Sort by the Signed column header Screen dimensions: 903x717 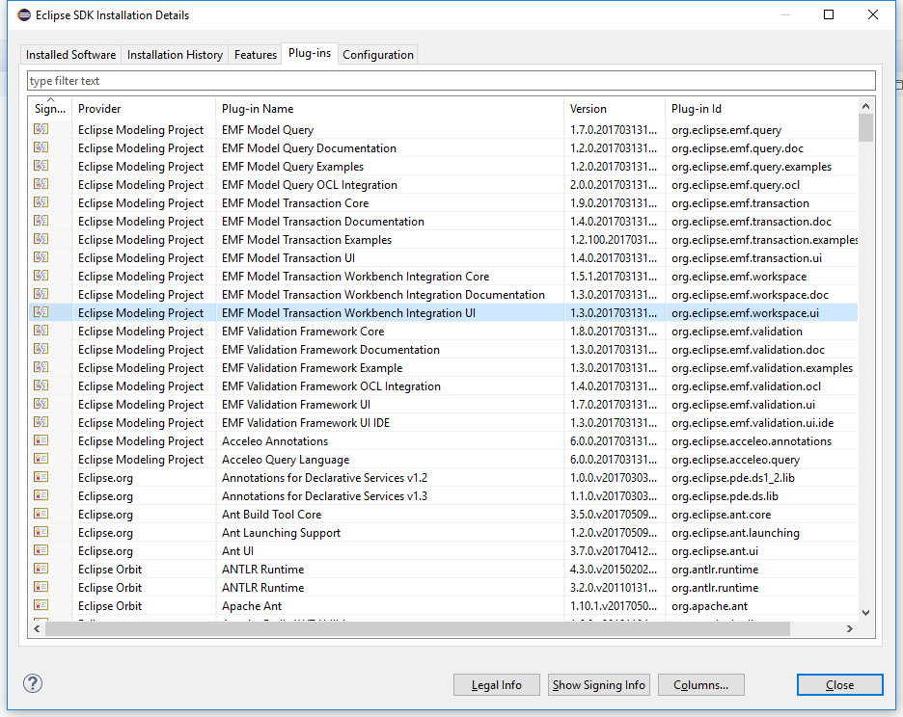(50, 109)
